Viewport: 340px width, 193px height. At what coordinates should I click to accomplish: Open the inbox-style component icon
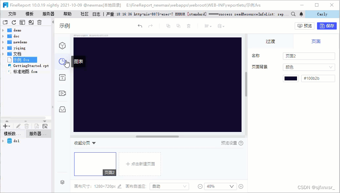tap(62, 109)
